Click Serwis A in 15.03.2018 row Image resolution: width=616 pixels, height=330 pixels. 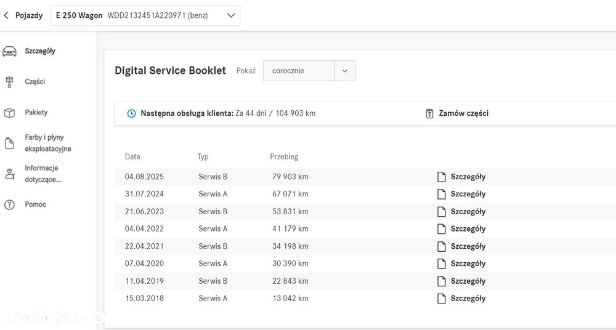click(213, 299)
